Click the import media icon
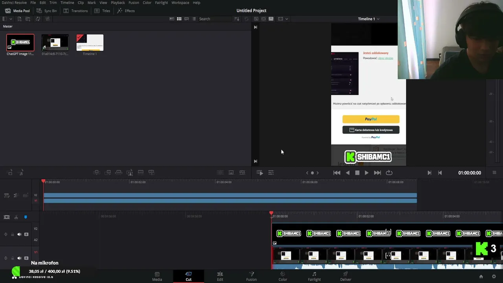The width and height of the screenshot is (503, 283). (19, 19)
